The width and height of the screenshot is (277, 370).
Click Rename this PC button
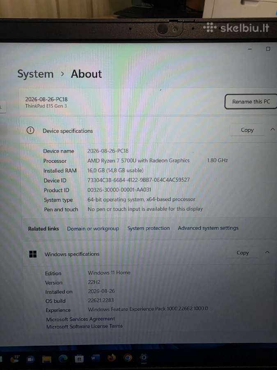[x=251, y=102]
